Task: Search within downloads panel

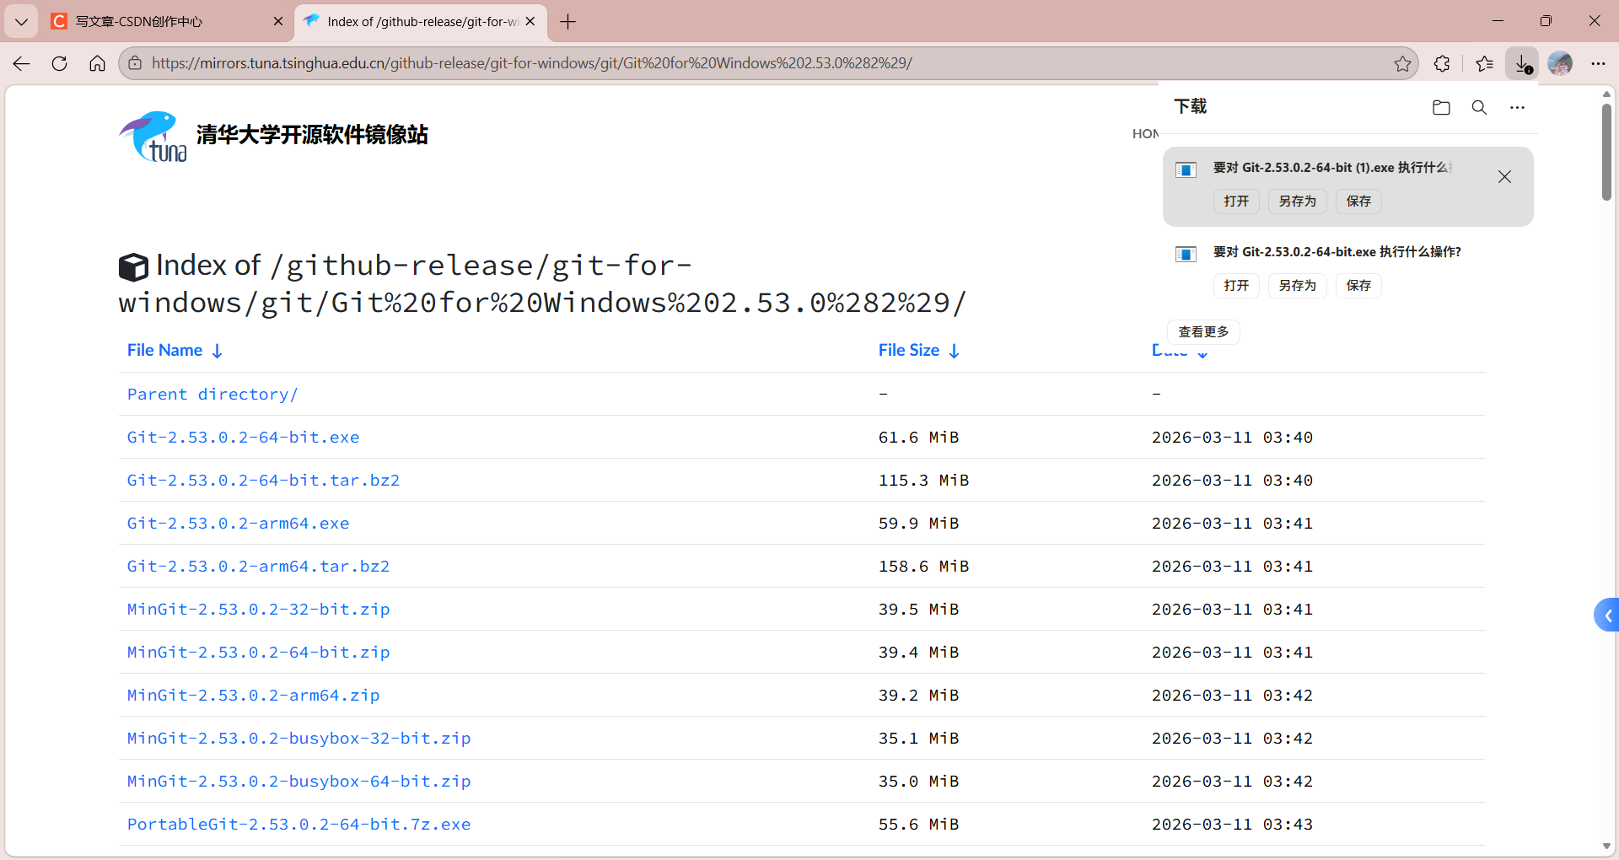Action: [x=1480, y=107]
